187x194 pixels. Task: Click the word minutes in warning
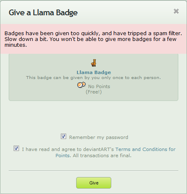point(16,45)
